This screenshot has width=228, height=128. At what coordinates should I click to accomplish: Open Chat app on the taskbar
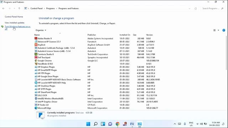tap(110, 124)
